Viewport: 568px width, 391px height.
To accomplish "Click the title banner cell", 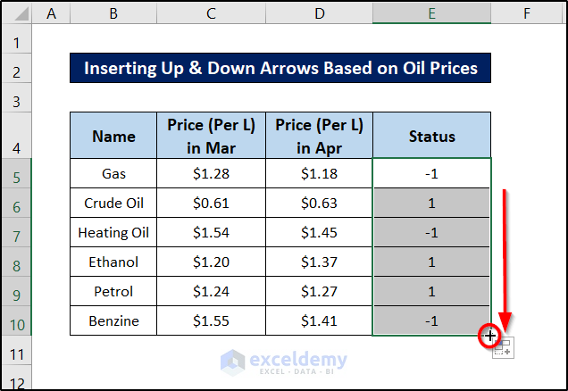I will tap(280, 68).
